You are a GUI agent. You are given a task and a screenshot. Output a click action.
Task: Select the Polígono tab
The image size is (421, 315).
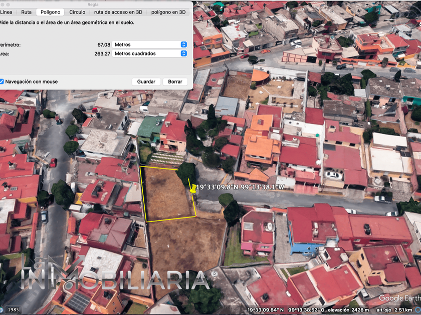click(x=50, y=12)
